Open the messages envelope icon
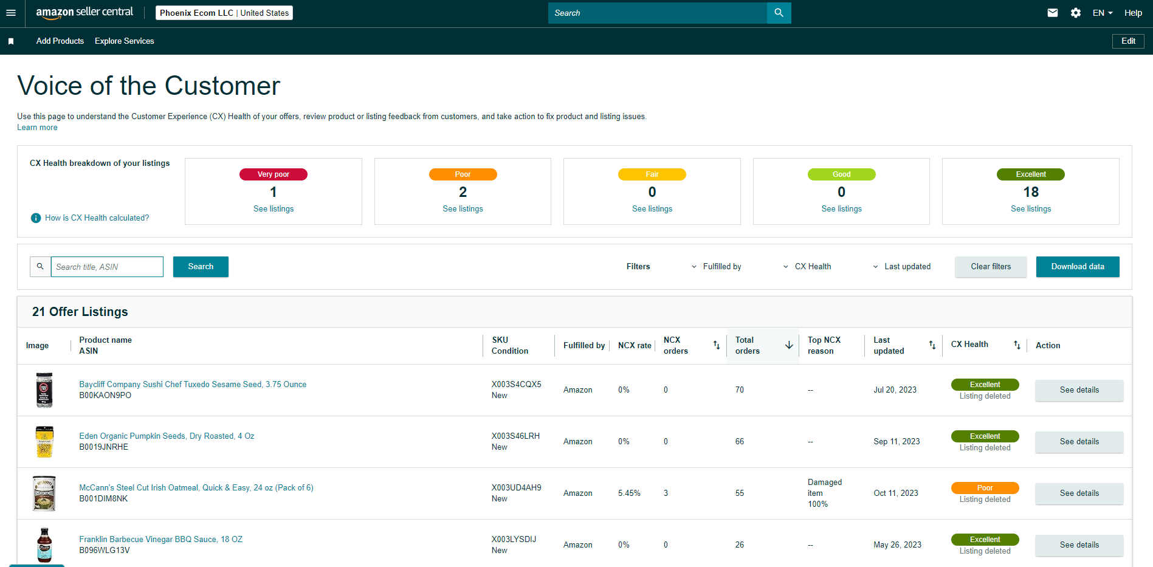Screen dimensions: 1153x567 click(x=1053, y=13)
